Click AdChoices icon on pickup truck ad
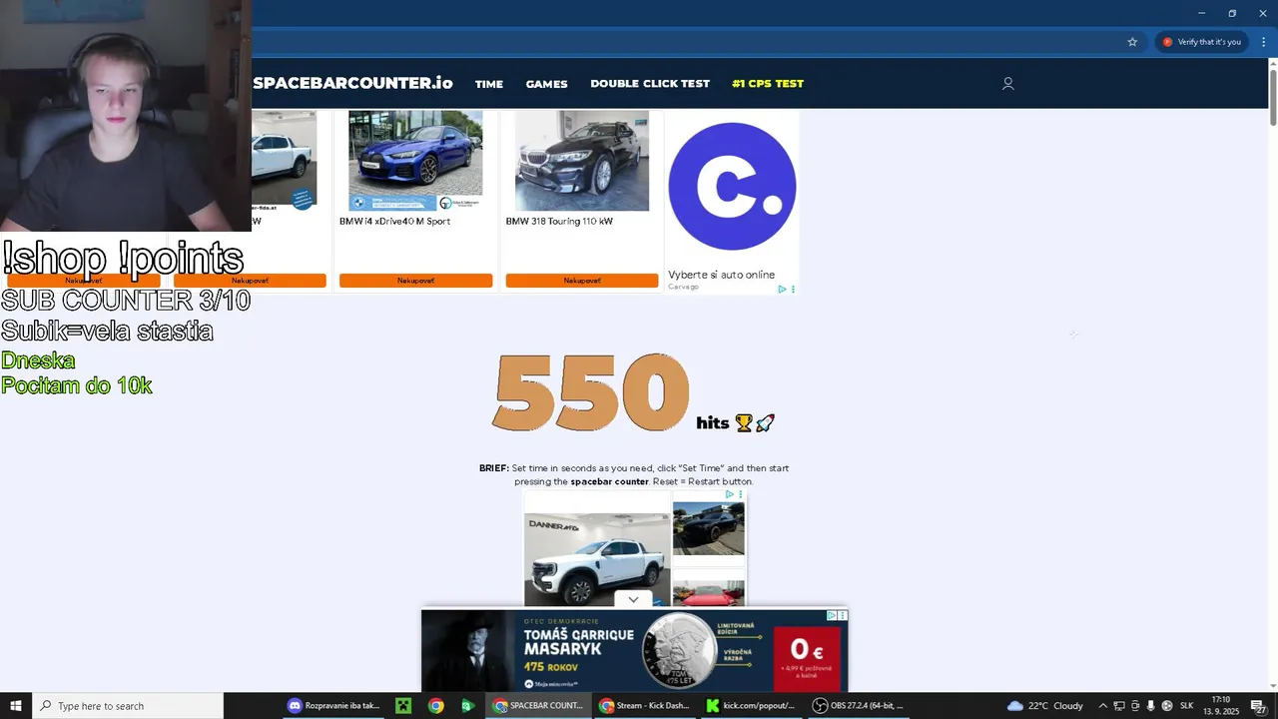 click(x=730, y=494)
